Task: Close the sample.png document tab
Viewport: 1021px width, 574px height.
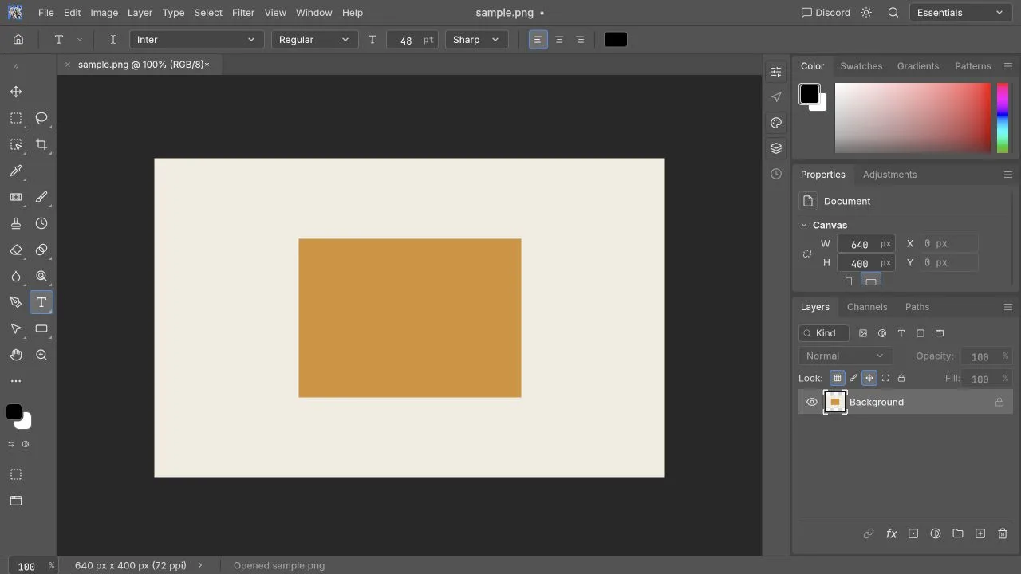Action: 68,65
